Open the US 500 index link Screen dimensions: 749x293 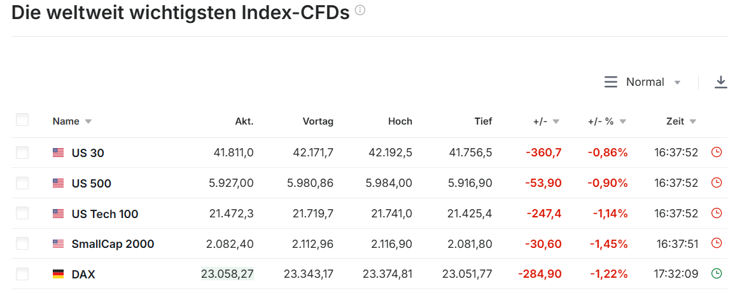(91, 184)
